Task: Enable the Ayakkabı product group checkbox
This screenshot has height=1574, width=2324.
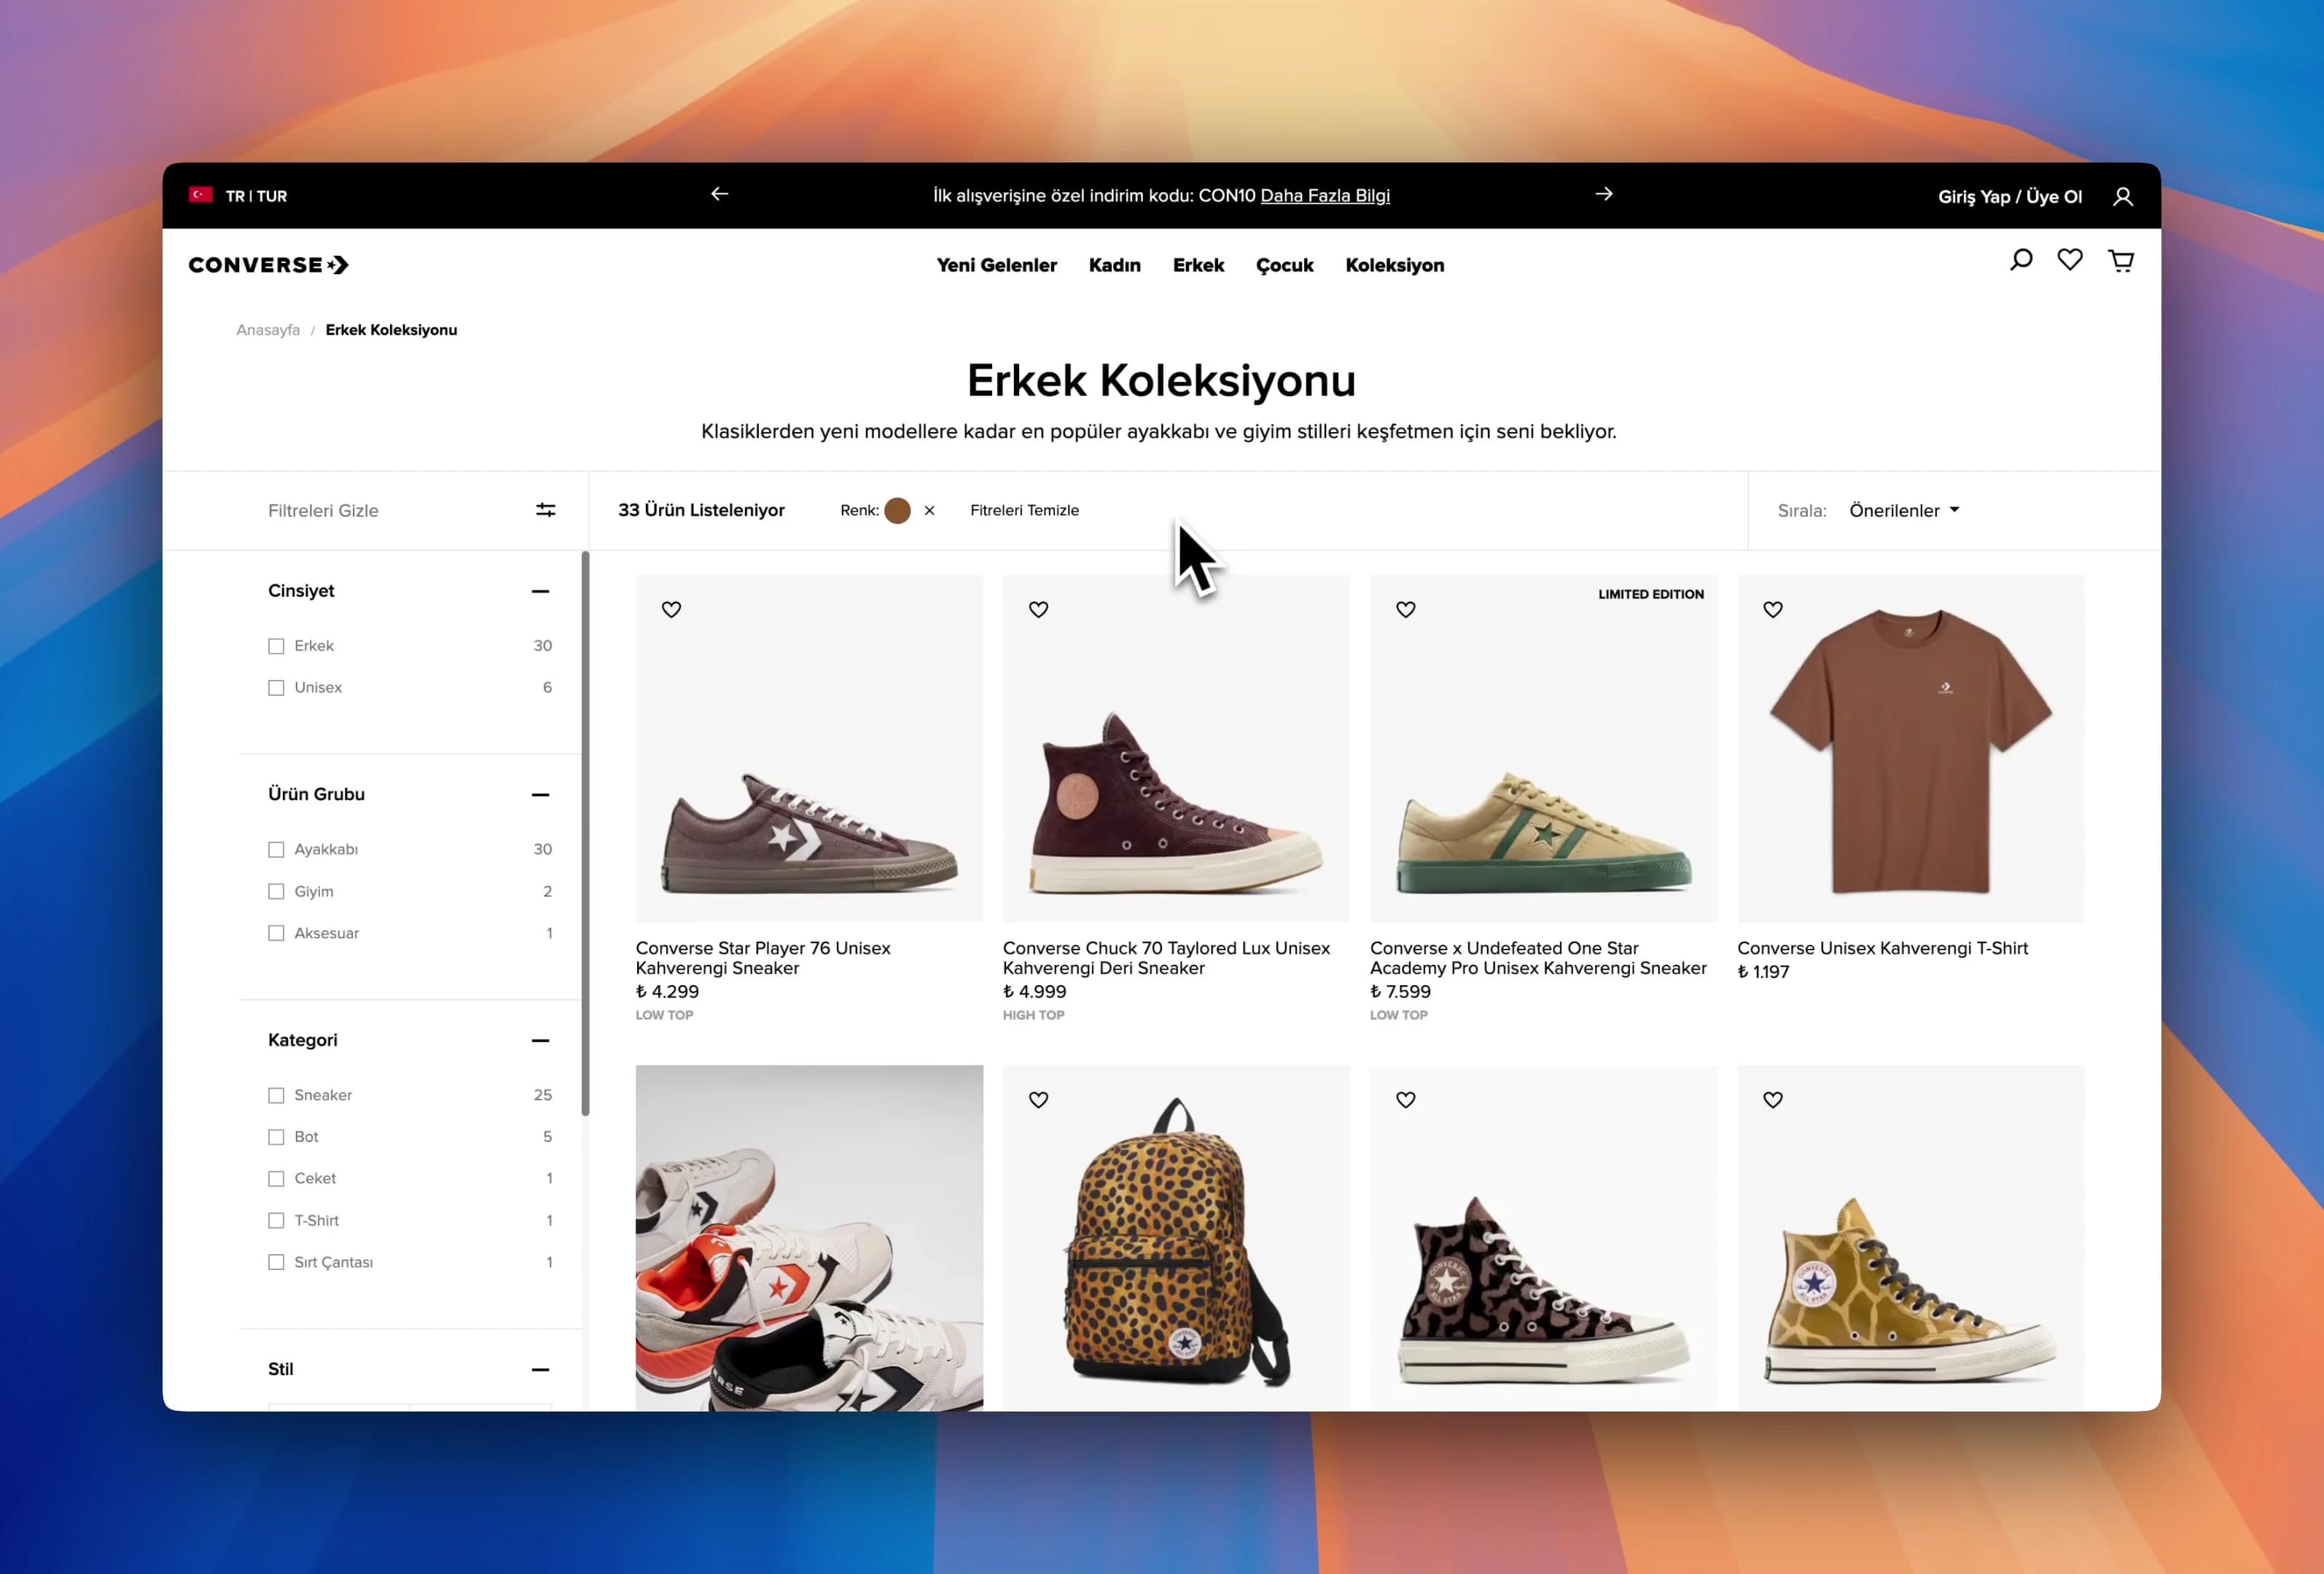Action: tap(276, 850)
